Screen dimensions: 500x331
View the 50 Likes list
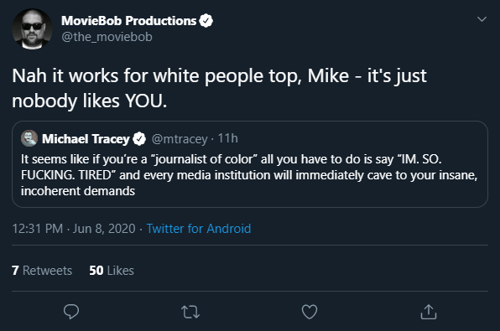click(x=112, y=271)
